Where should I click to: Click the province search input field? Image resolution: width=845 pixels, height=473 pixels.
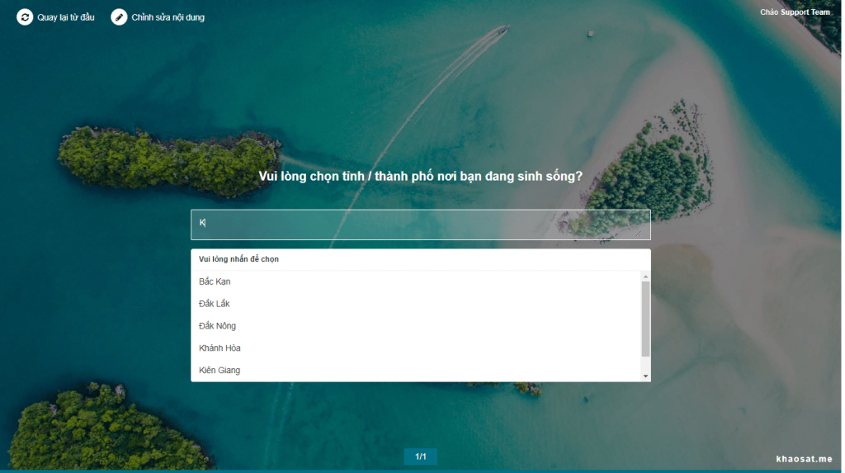420,225
